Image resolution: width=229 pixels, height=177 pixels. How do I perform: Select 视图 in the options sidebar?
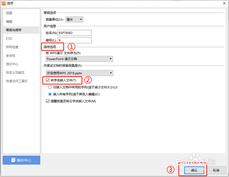pos(9,13)
